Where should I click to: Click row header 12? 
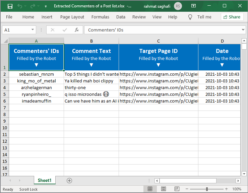pyautogui.click(x=5, y=141)
